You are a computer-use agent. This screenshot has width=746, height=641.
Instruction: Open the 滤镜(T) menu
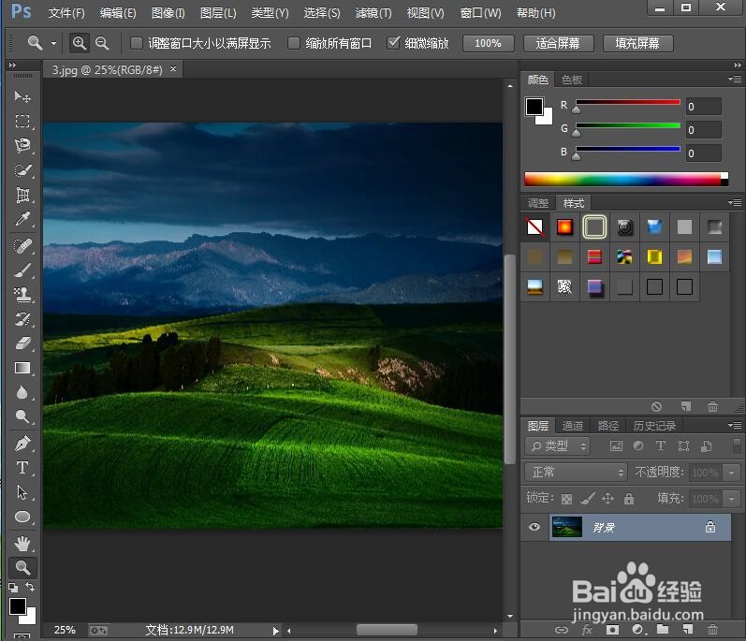[373, 13]
